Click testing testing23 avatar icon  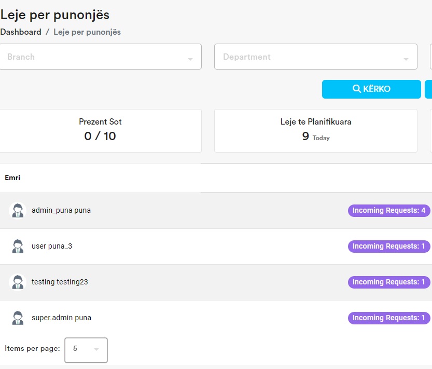(x=18, y=282)
